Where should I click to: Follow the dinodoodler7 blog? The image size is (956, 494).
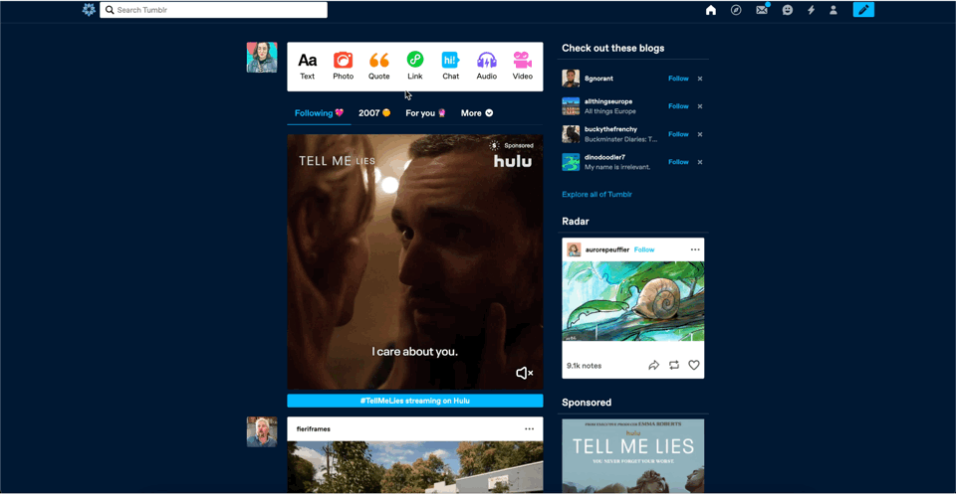pyautogui.click(x=678, y=162)
